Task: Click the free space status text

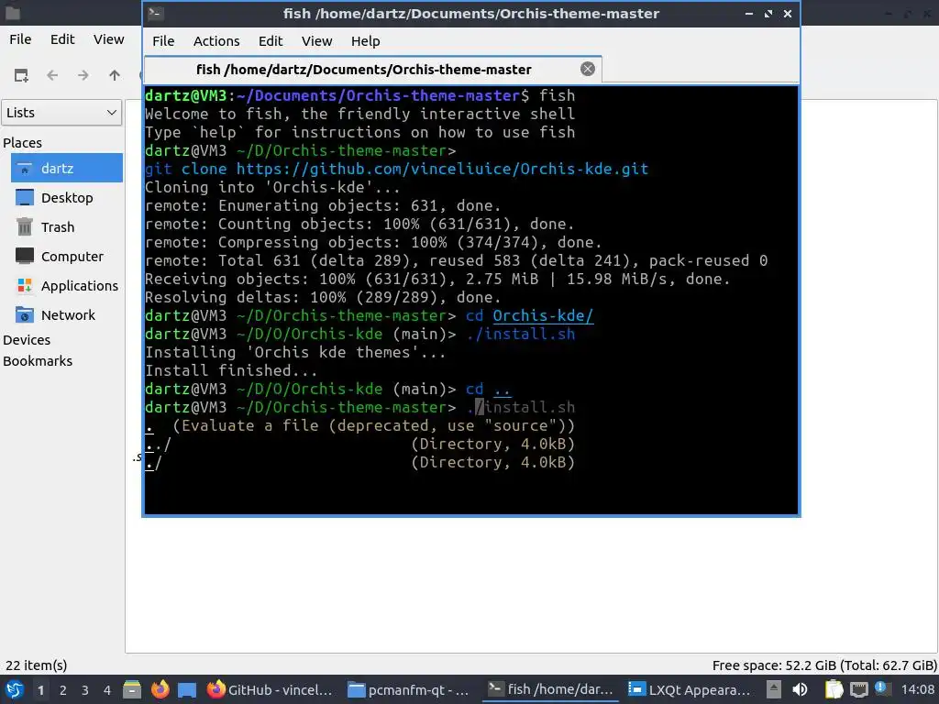Action: [x=824, y=665]
